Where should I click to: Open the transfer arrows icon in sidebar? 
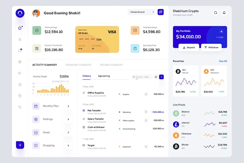coord(20,107)
